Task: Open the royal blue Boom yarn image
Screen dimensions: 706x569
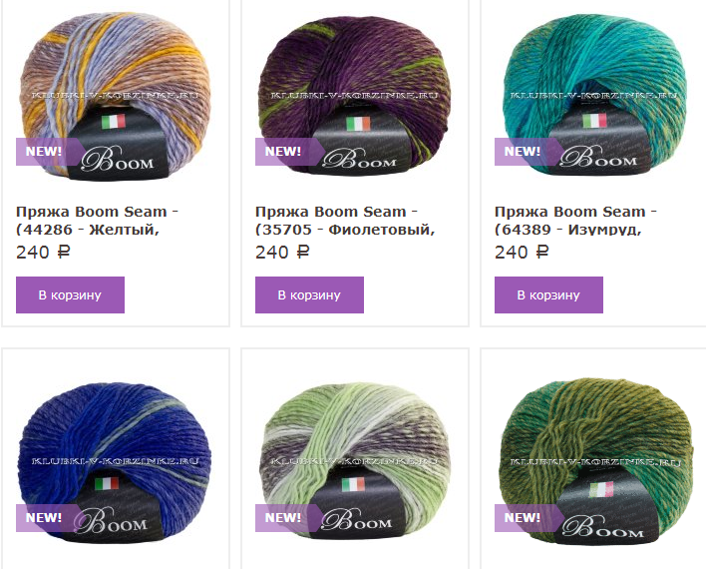Action: tap(116, 462)
